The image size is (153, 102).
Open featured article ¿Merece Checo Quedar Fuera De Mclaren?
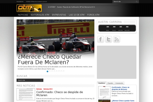(50, 59)
